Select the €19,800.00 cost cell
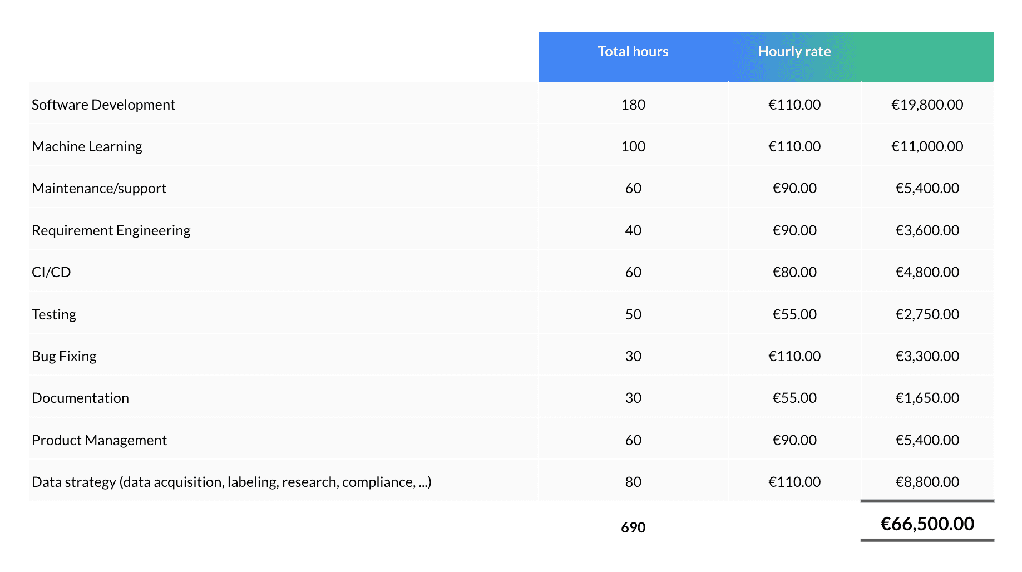The image size is (1022, 572). (927, 105)
